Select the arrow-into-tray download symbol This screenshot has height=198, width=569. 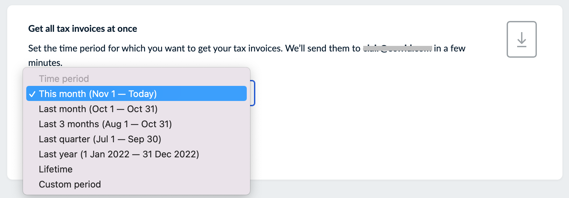pyautogui.click(x=521, y=39)
